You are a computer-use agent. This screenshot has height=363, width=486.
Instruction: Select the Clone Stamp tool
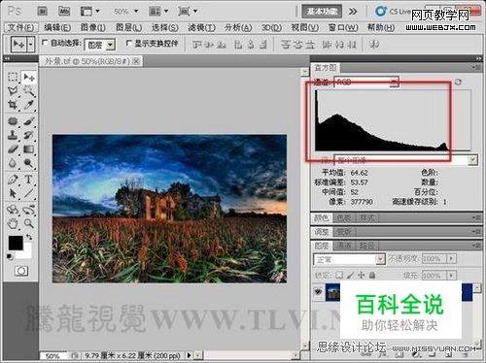point(13,135)
